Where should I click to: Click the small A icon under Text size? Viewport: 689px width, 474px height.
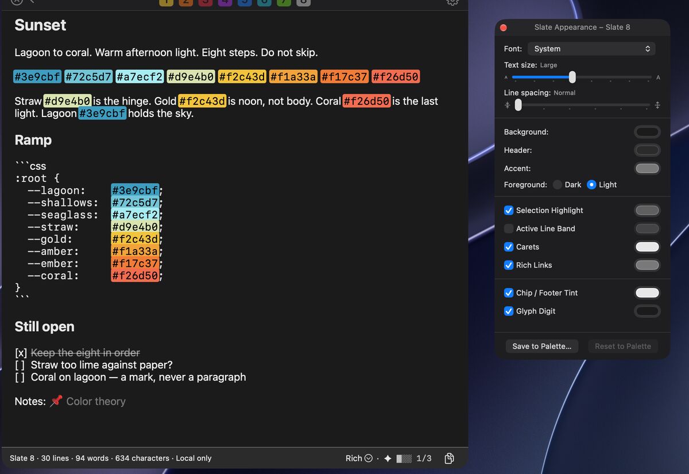point(506,77)
